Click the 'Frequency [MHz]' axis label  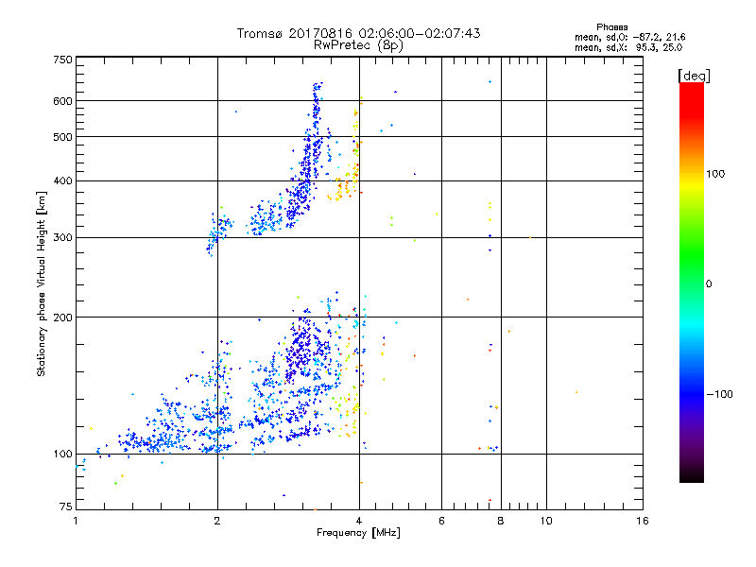[x=358, y=533]
